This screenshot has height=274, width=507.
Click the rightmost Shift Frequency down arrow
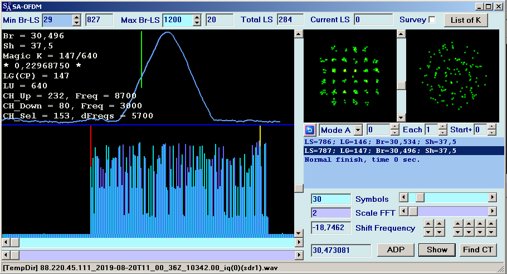(x=491, y=232)
